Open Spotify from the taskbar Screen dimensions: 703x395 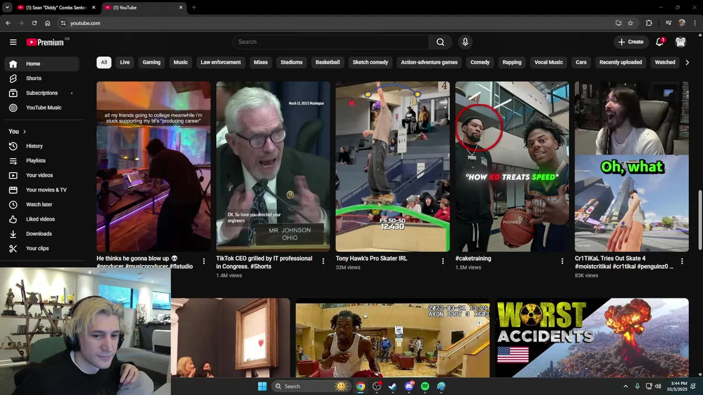click(425, 386)
